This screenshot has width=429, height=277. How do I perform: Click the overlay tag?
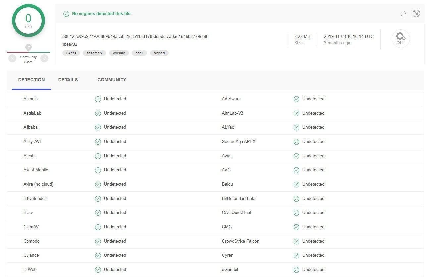point(119,53)
